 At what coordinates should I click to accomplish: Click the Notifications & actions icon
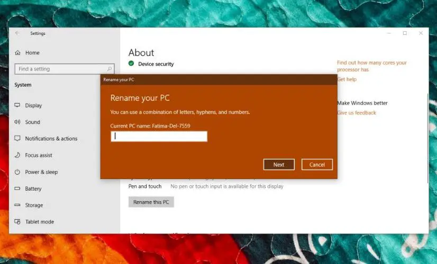17,138
